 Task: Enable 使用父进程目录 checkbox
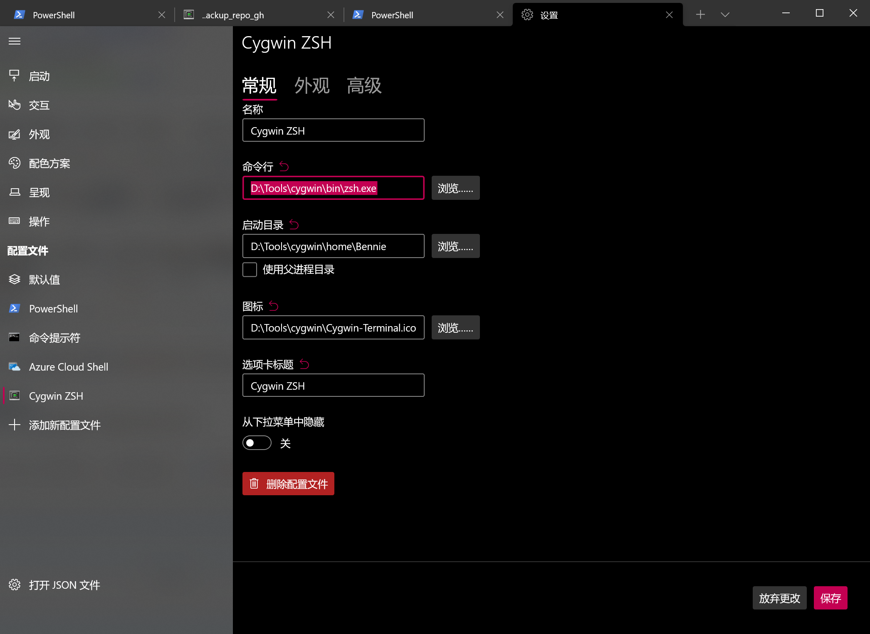pos(250,270)
